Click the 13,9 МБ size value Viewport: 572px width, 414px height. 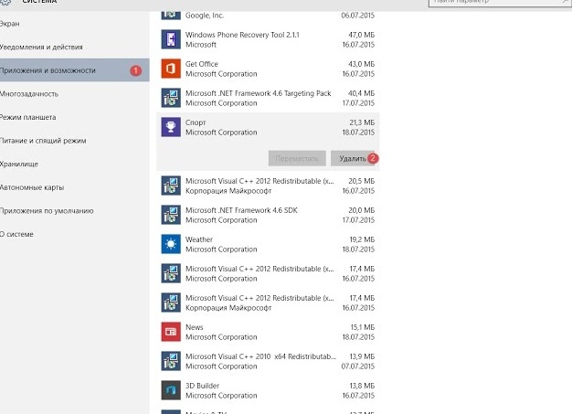point(362,356)
